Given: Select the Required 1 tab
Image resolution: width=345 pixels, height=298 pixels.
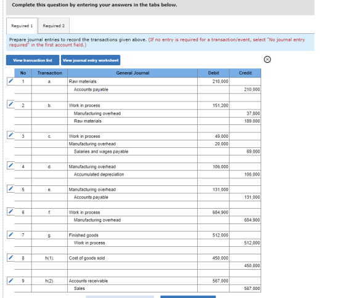Looking at the screenshot, I should (x=22, y=26).
